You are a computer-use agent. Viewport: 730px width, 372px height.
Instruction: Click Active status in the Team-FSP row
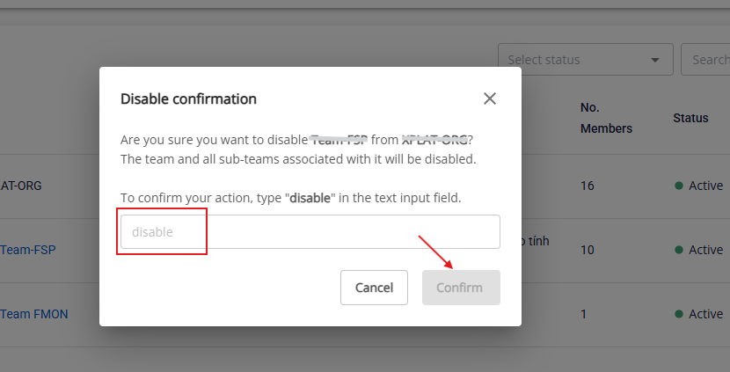pyautogui.click(x=705, y=250)
